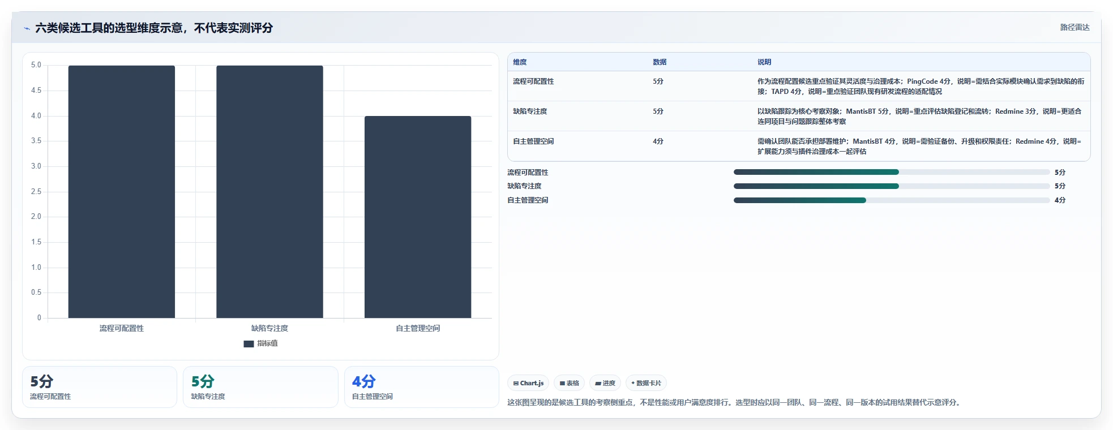Click the 缺陷专注度 table row cell
The height and width of the screenshot is (430, 1113).
pyautogui.click(x=530, y=111)
